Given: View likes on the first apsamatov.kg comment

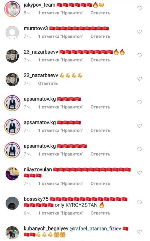Looking at the screenshot, I should [x=61, y=107].
